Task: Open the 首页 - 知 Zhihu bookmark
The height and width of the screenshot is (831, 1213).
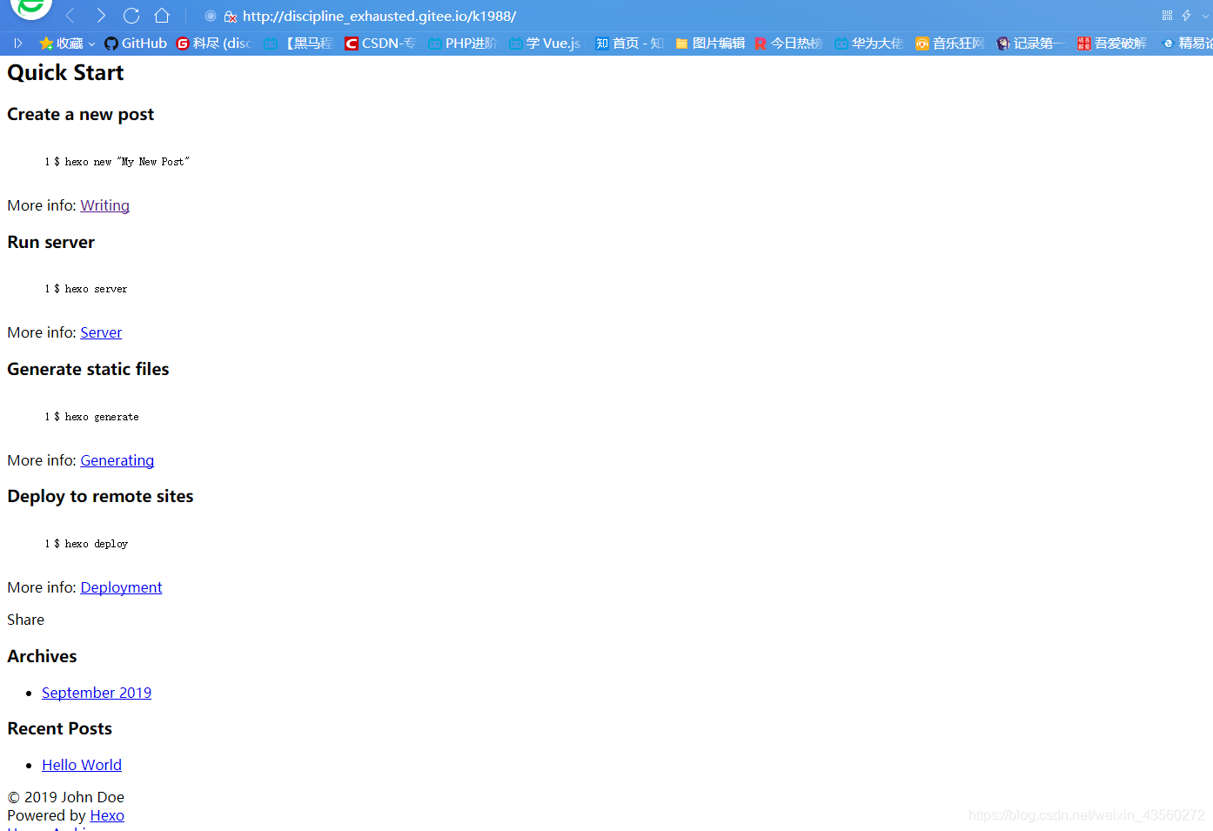Action: (x=629, y=43)
